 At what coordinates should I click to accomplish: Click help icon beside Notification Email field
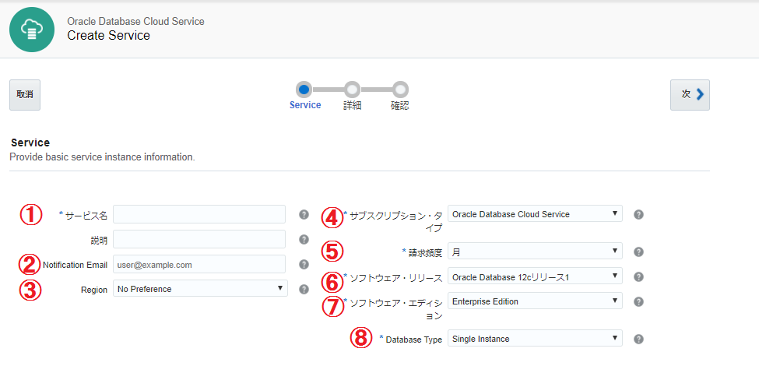click(304, 264)
